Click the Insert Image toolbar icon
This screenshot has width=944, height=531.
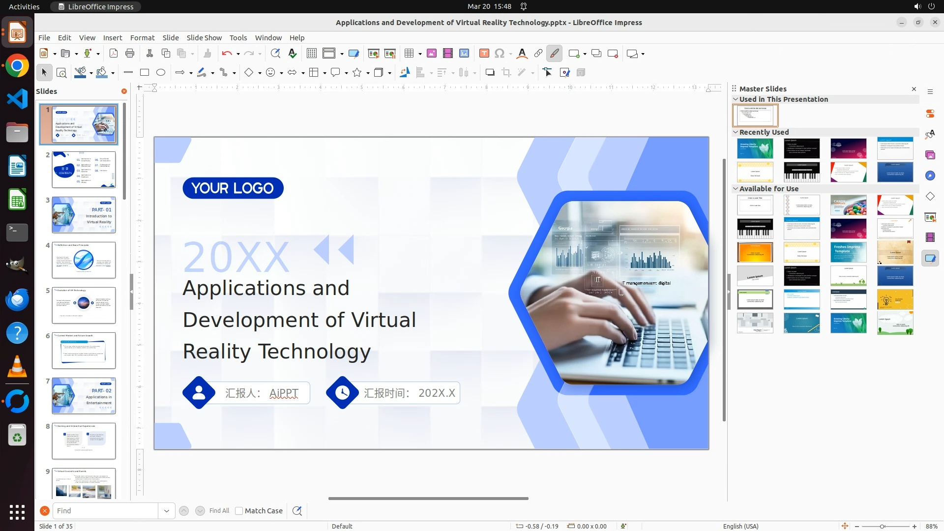tap(431, 54)
